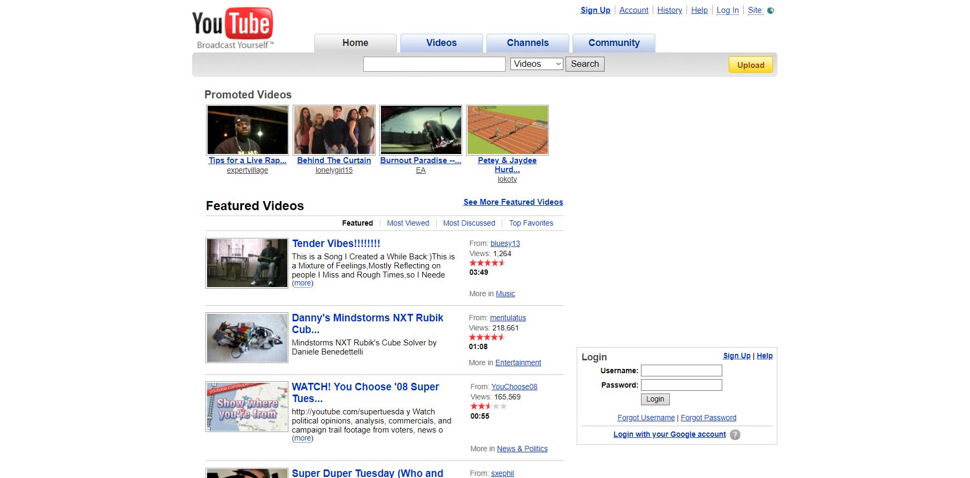Click the Site: link
Viewport: 970px width, 478px height.
pyautogui.click(x=755, y=10)
